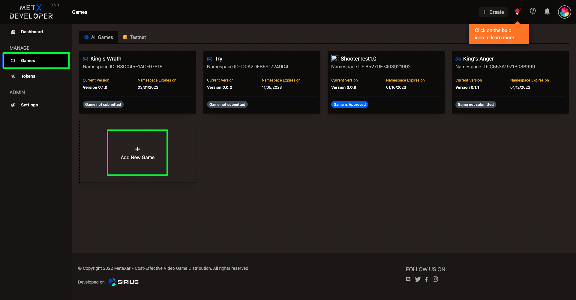Click Namespace ID C553A1971B03B999
The width and height of the screenshot is (576, 300).
pos(495,67)
